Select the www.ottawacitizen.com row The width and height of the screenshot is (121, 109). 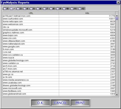(x=59, y=41)
